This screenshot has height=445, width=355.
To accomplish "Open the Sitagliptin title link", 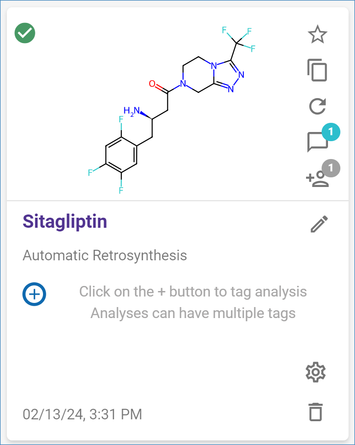I will (x=65, y=222).
